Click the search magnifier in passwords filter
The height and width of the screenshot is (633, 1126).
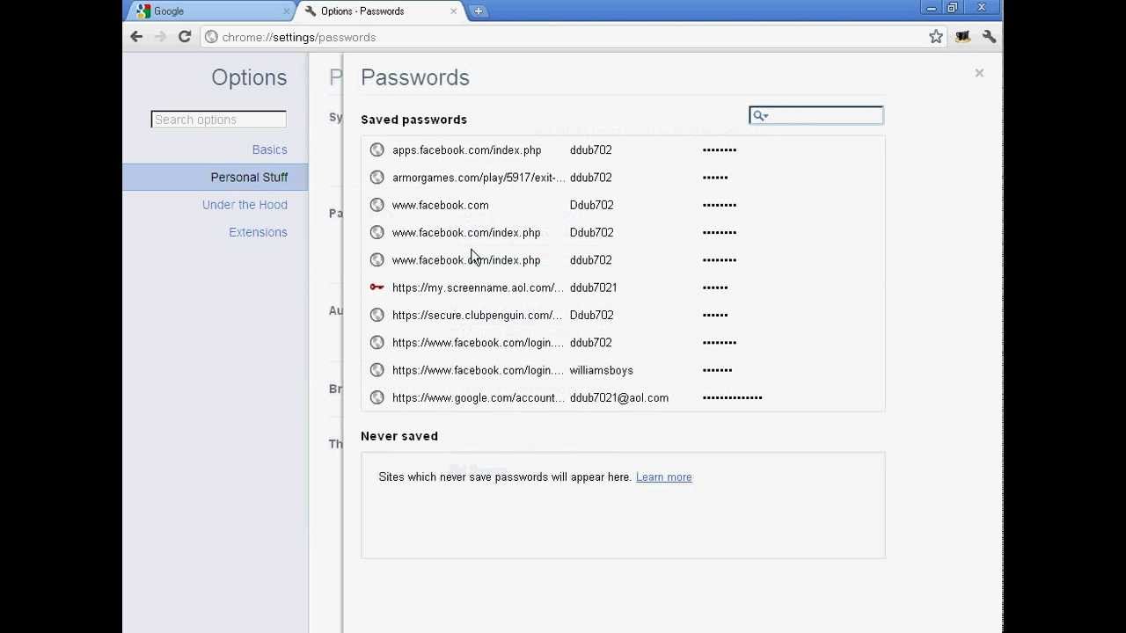pos(760,116)
